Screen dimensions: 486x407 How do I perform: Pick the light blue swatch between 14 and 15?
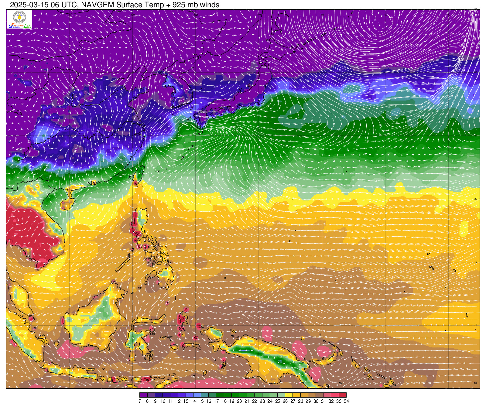click(197, 395)
